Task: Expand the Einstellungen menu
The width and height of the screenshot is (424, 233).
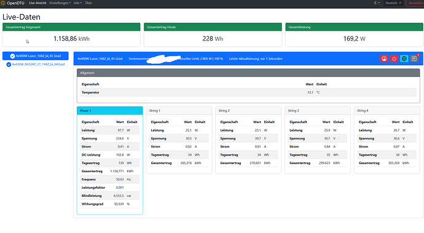Action: click(60, 3)
